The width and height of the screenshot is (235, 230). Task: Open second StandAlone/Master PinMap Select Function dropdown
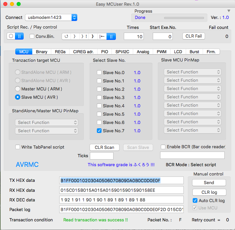[47, 131]
